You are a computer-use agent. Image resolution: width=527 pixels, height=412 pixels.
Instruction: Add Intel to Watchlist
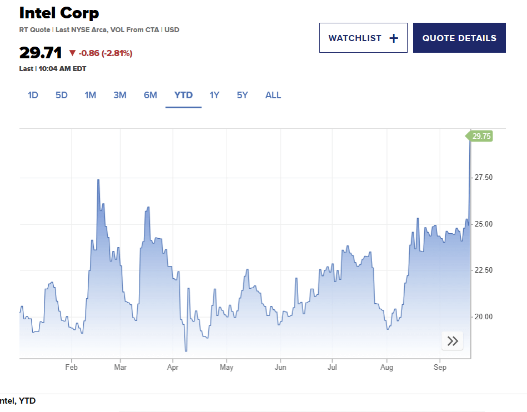pyautogui.click(x=363, y=38)
